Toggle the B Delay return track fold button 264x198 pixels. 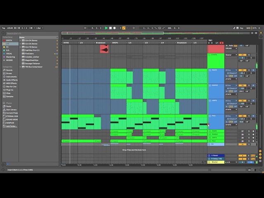(209, 159)
